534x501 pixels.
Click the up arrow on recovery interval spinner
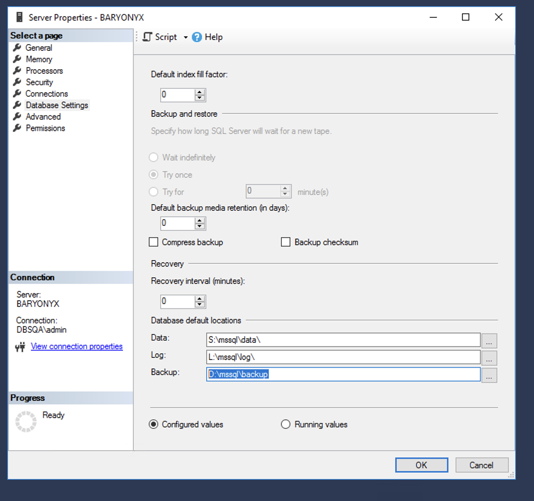point(200,299)
